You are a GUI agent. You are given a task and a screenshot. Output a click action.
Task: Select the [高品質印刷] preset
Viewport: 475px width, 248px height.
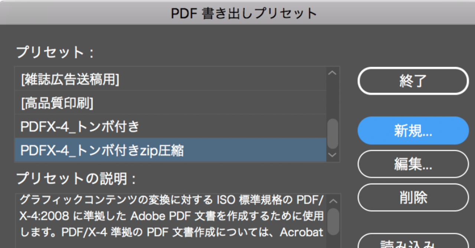click(170, 103)
